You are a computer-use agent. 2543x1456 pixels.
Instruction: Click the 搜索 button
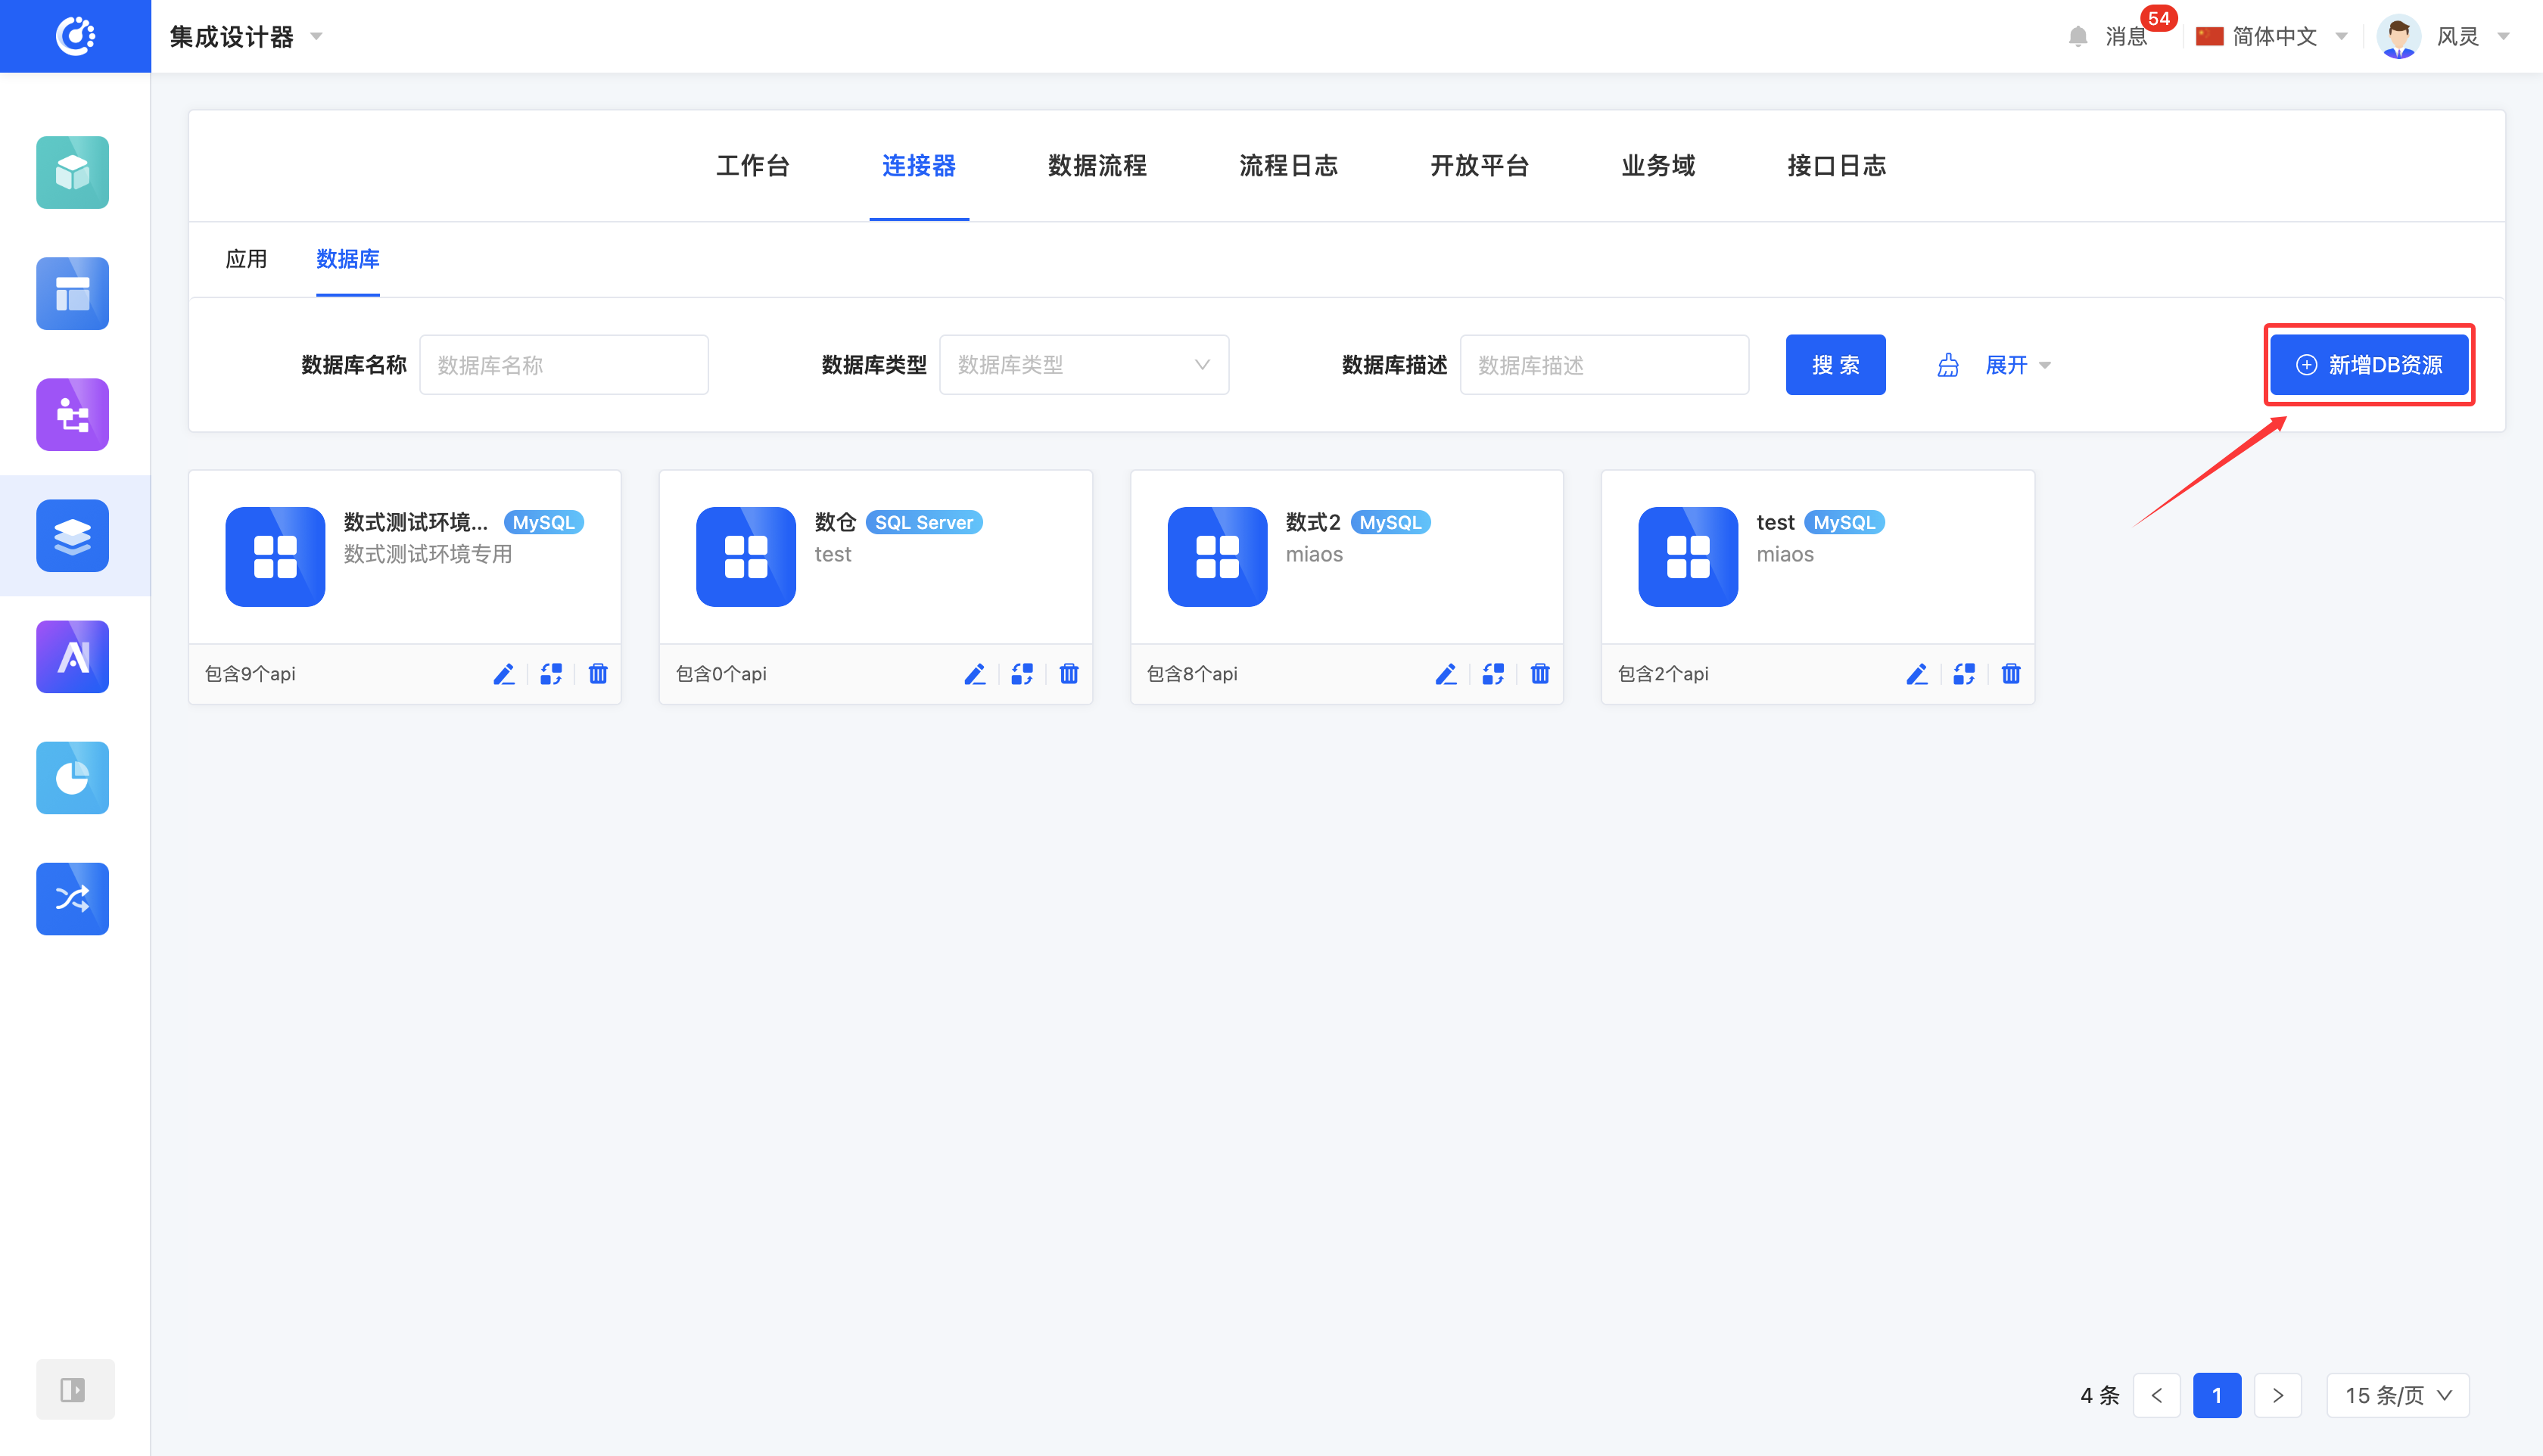pyautogui.click(x=1835, y=365)
